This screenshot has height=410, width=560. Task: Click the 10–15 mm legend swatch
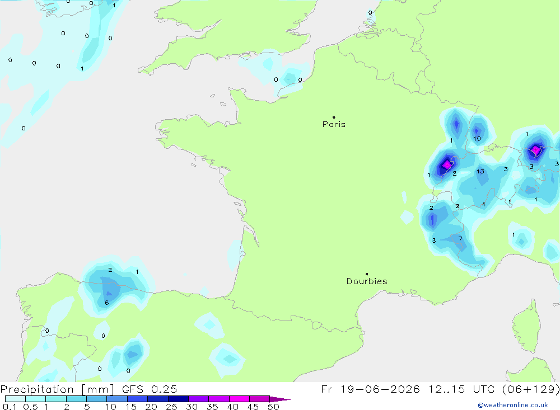click(117, 399)
